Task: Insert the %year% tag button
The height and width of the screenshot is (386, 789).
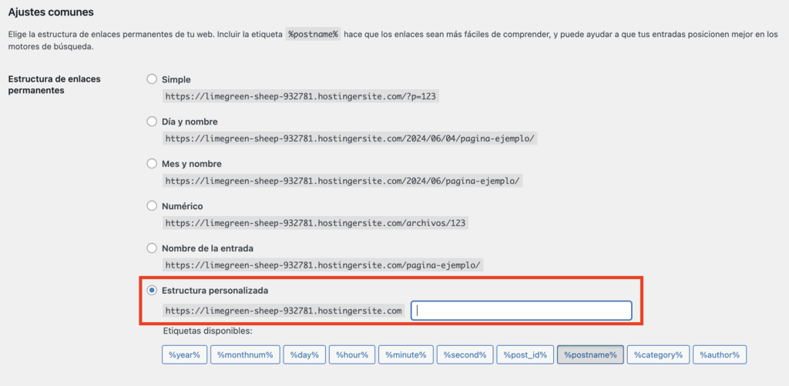Action: pyautogui.click(x=184, y=354)
